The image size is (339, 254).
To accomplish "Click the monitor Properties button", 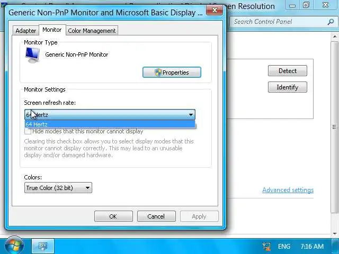I will [172, 72].
